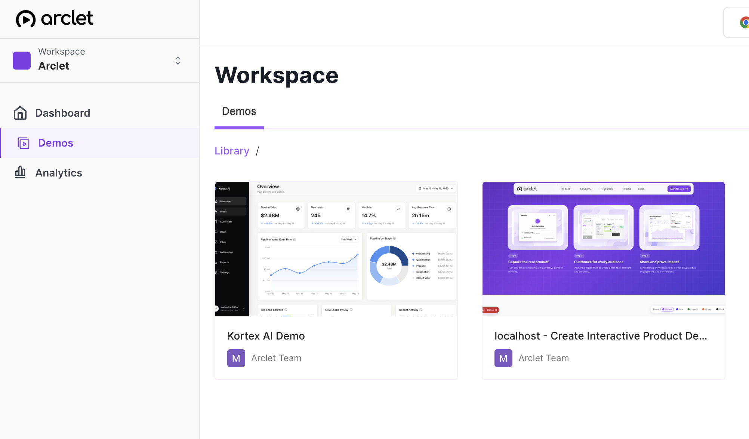Click the Workspace page heading
The width and height of the screenshot is (749, 439).
tap(277, 75)
